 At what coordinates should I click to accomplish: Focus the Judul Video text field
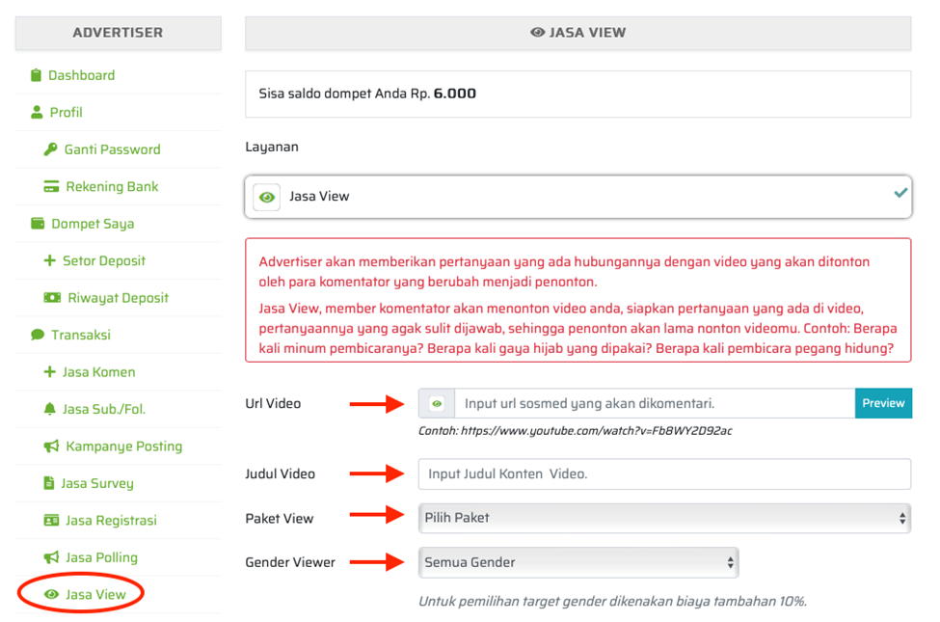[x=664, y=473]
